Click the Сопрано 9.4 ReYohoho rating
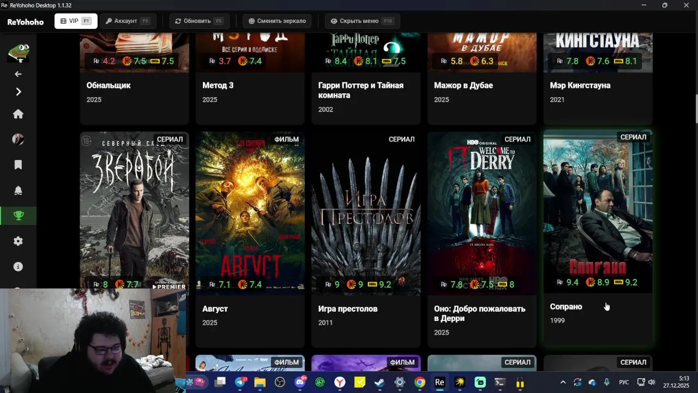The width and height of the screenshot is (698, 393). 568,282
